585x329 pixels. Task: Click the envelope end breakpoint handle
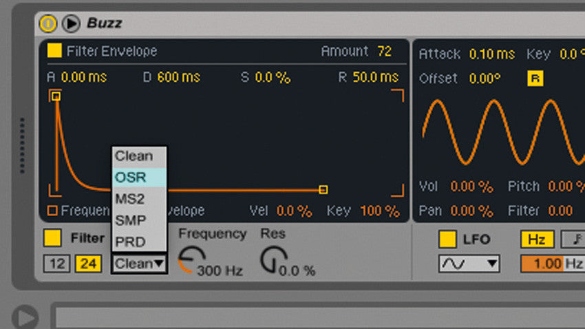(x=323, y=189)
